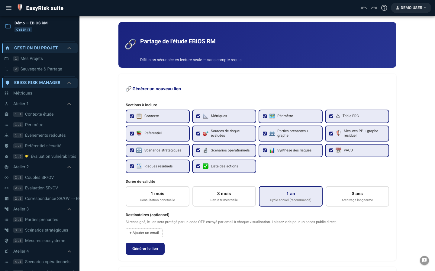Image resolution: width=435 pixels, height=271 pixels.
Task: Toggle the Scénarios stratégiques section card
Action: (158, 151)
